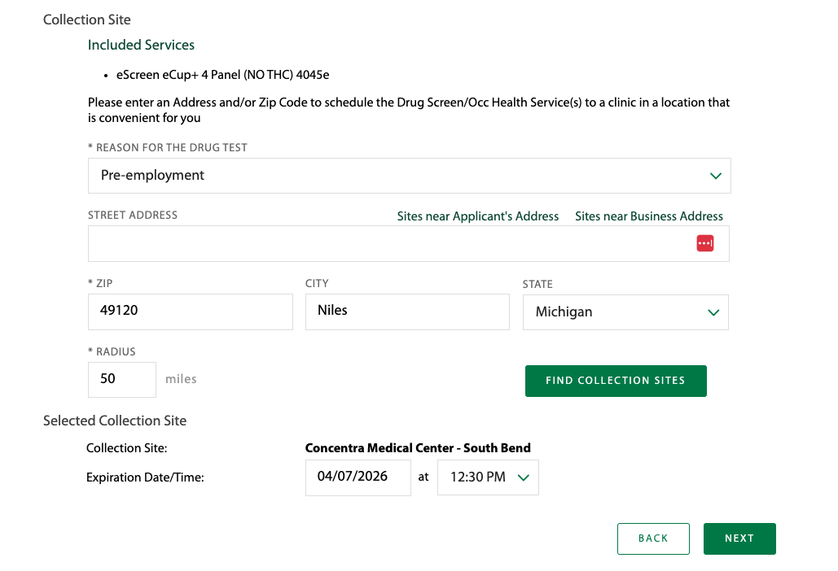Click the ZIP field containing 49120

coord(190,312)
